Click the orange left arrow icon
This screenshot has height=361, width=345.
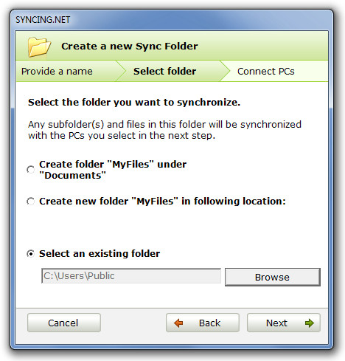click(178, 323)
